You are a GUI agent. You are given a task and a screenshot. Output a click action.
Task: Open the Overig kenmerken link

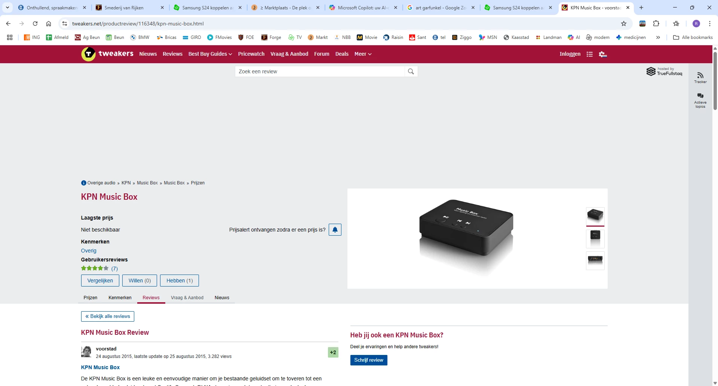(89, 251)
